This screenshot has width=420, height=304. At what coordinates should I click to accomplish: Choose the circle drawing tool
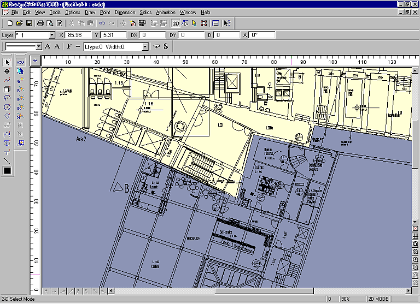tap(7, 107)
